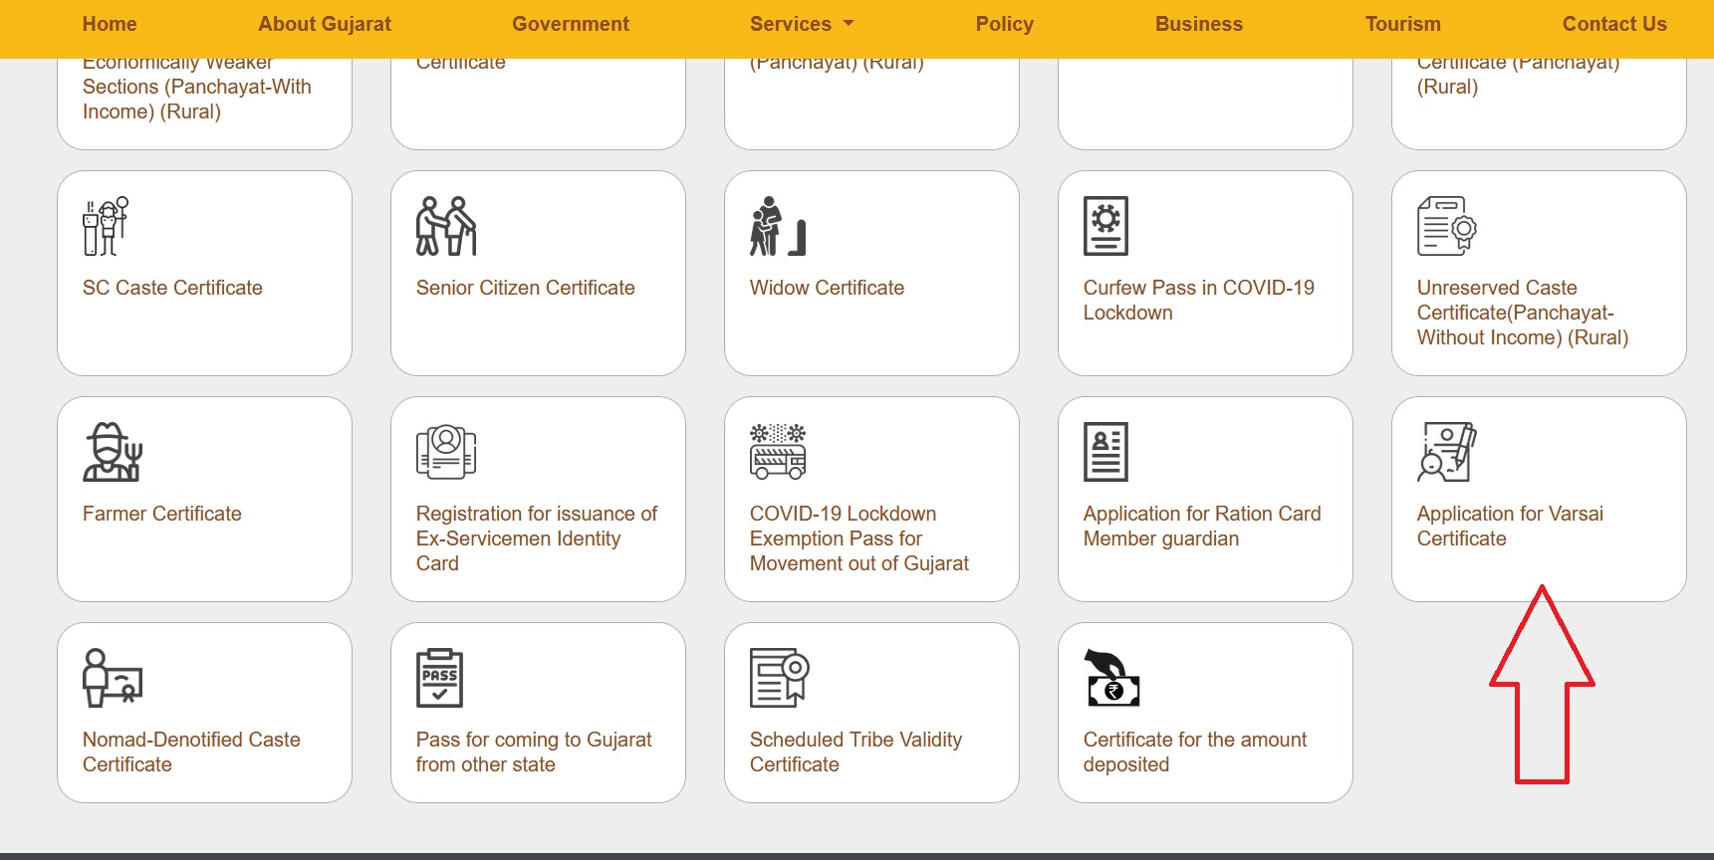
Task: Click the SC Caste Certificate icon
Action: 106,226
